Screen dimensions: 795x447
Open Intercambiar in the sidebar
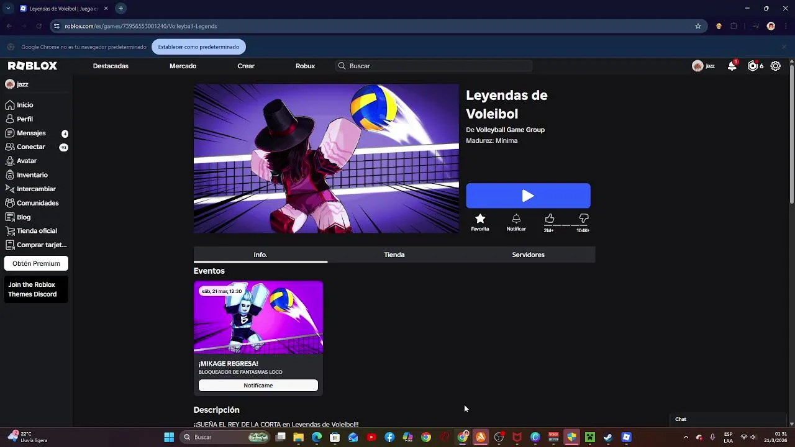(30, 189)
